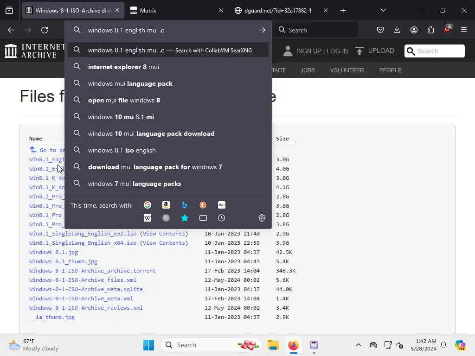Open the Firefox application menu
Screen dimensions: 475x356
(464, 30)
